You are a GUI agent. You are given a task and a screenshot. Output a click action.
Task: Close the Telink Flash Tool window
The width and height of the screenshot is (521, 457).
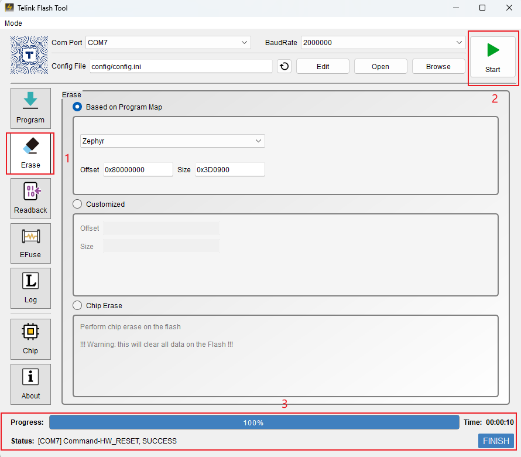click(509, 8)
